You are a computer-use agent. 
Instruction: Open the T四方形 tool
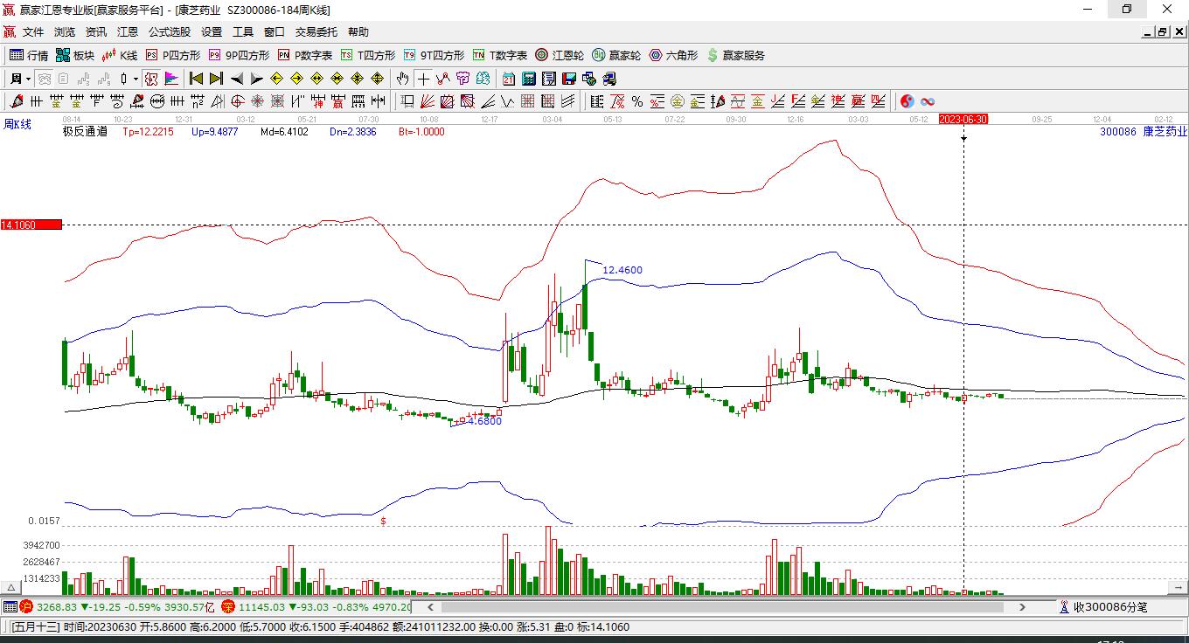(368, 55)
